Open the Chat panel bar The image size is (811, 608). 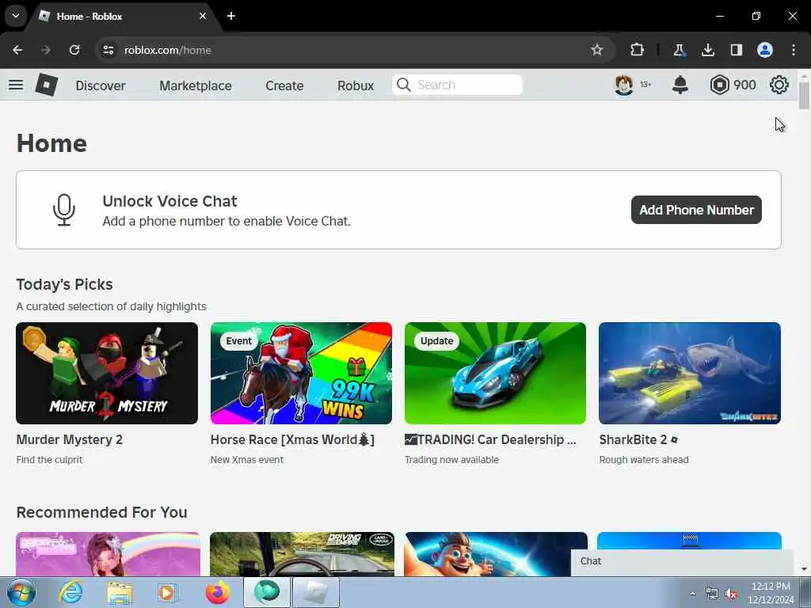(682, 562)
